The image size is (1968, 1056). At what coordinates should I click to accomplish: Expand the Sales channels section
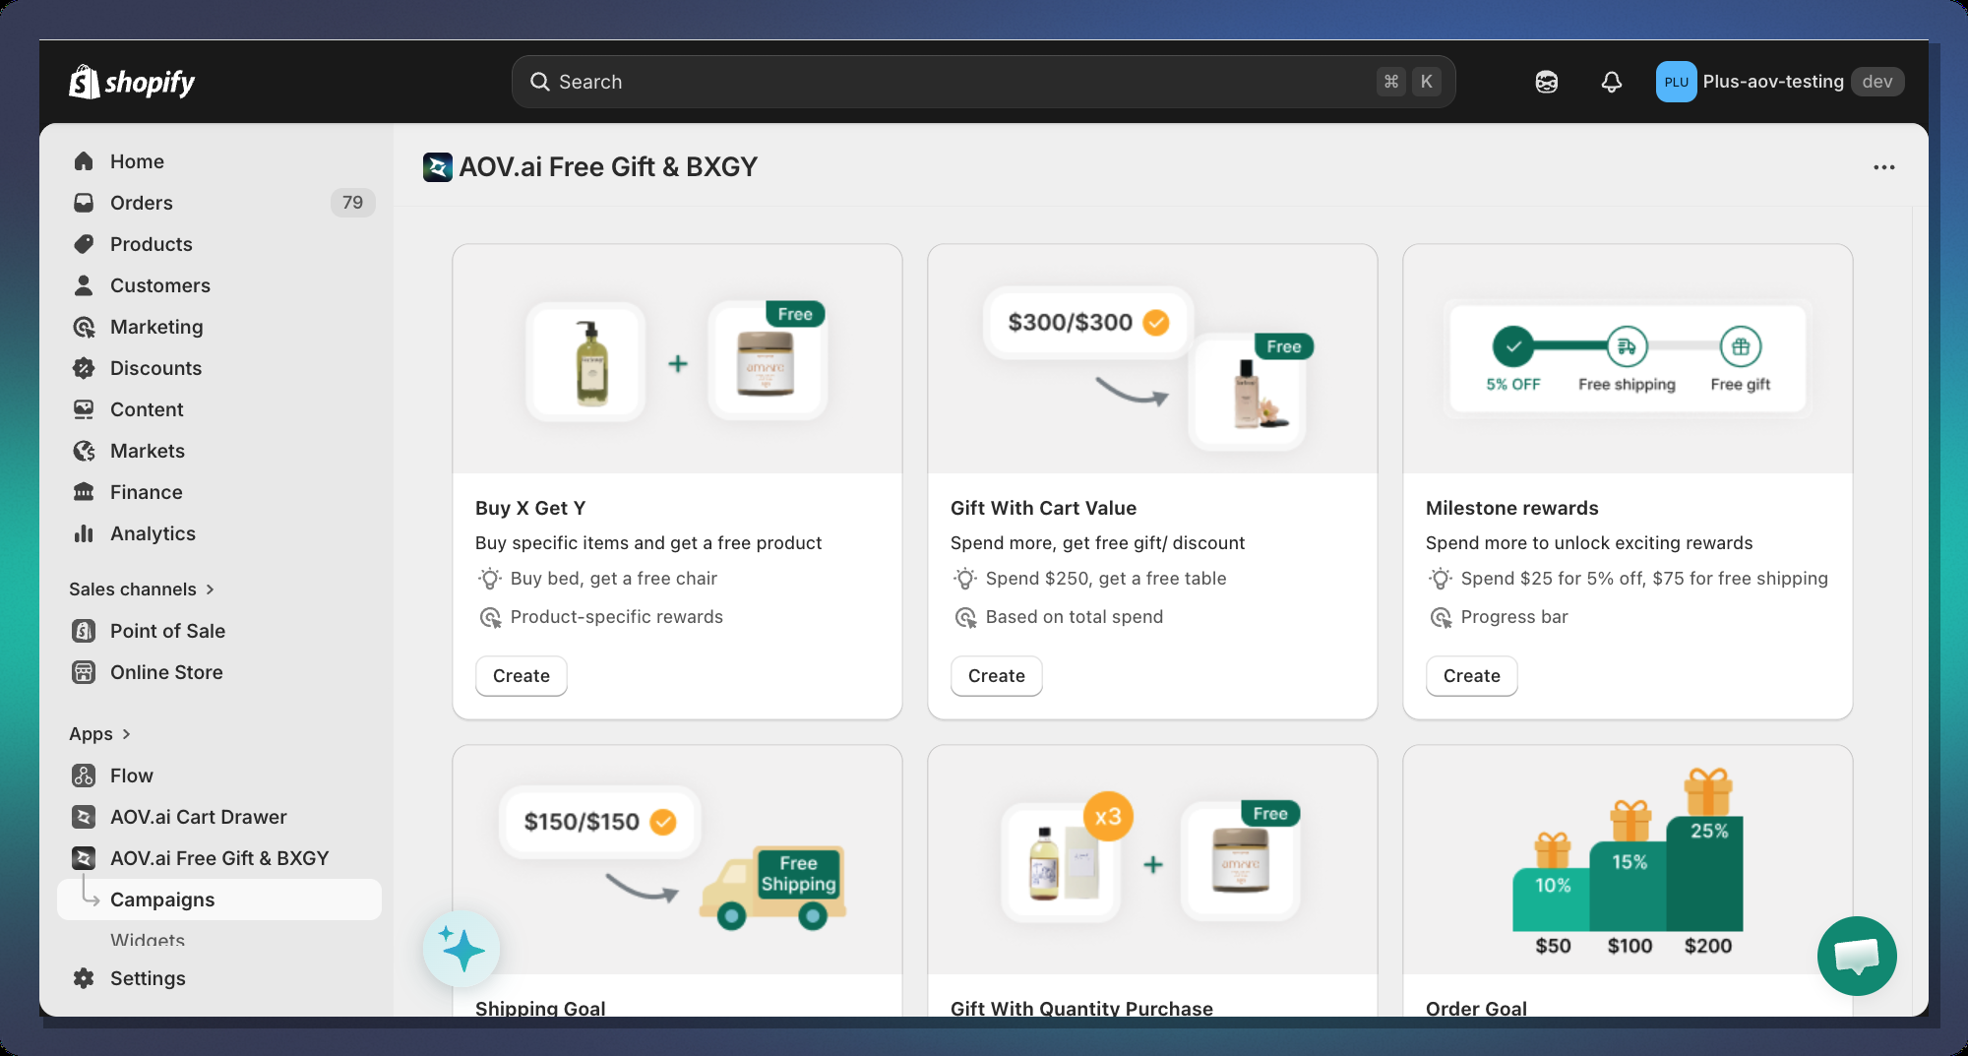210,590
